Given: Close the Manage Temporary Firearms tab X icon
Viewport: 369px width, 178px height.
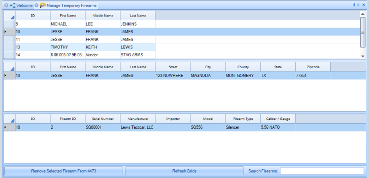Looking at the screenshot, I should coord(36,5).
